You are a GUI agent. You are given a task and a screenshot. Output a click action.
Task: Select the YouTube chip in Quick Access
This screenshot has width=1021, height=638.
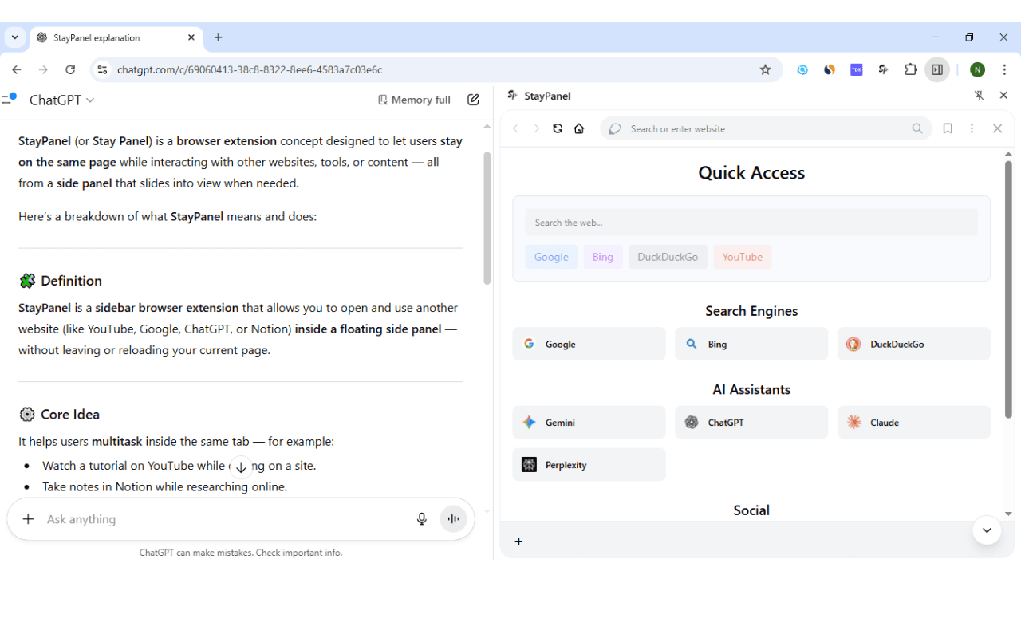click(742, 256)
